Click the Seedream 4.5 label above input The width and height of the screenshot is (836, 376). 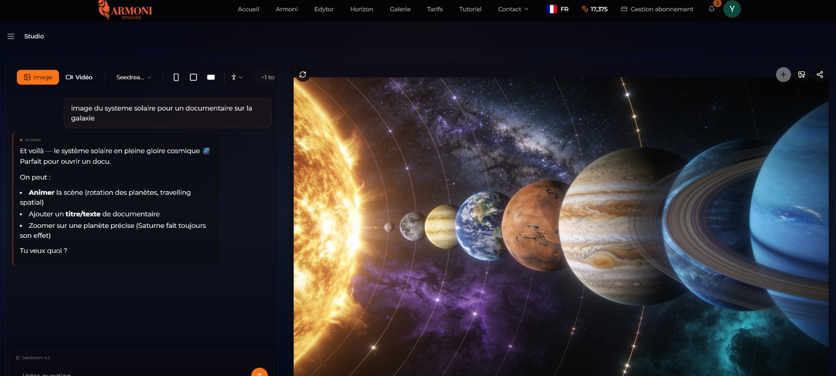pos(33,358)
